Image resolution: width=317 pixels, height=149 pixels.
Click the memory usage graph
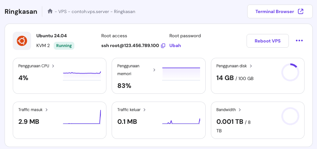coord(181,73)
